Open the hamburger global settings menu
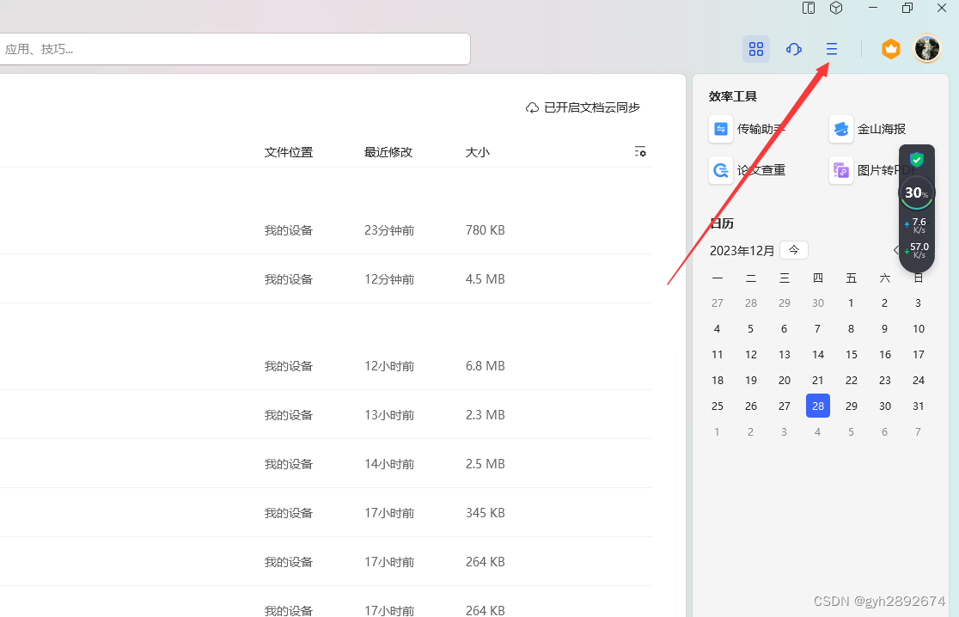The height and width of the screenshot is (617, 959). pos(830,49)
